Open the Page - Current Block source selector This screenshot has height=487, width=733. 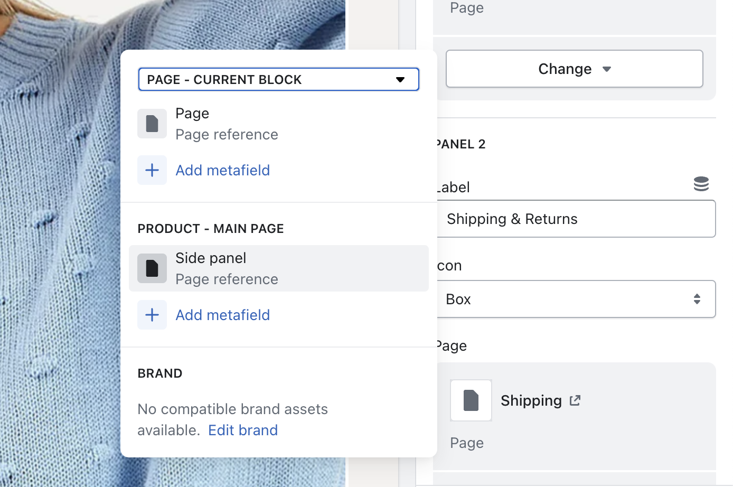pos(278,80)
